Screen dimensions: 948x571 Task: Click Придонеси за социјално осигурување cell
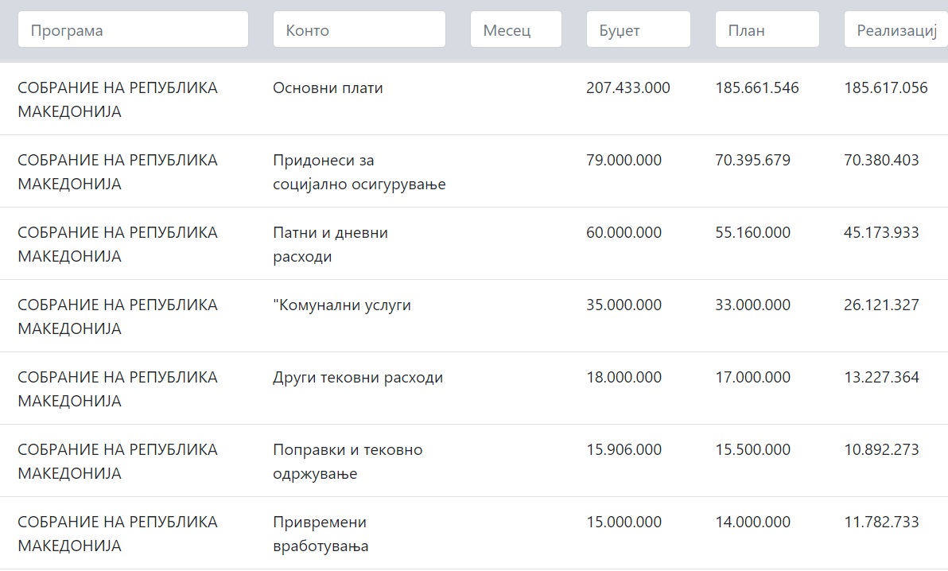(359, 172)
